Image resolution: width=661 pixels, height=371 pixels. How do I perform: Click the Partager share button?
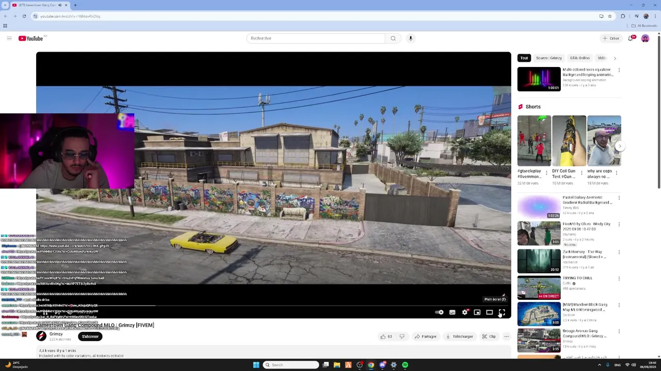coord(426,336)
